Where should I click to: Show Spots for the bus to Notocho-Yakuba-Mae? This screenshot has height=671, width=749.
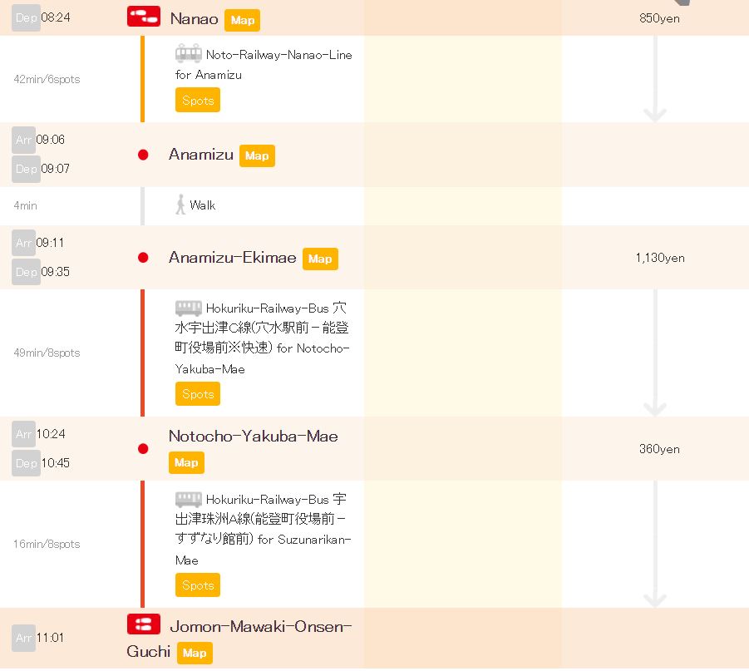click(x=198, y=394)
